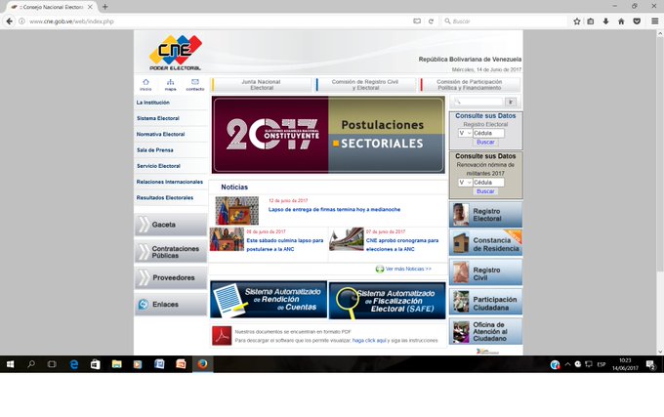Open the site mapa icon
664x417 pixels.
coord(170,84)
